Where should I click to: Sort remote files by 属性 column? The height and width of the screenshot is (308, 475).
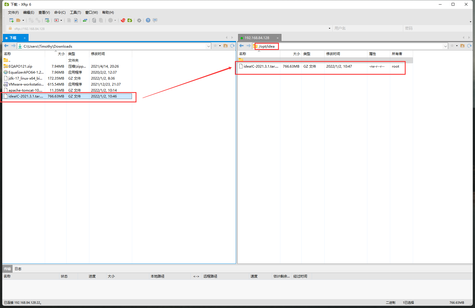pos(379,54)
